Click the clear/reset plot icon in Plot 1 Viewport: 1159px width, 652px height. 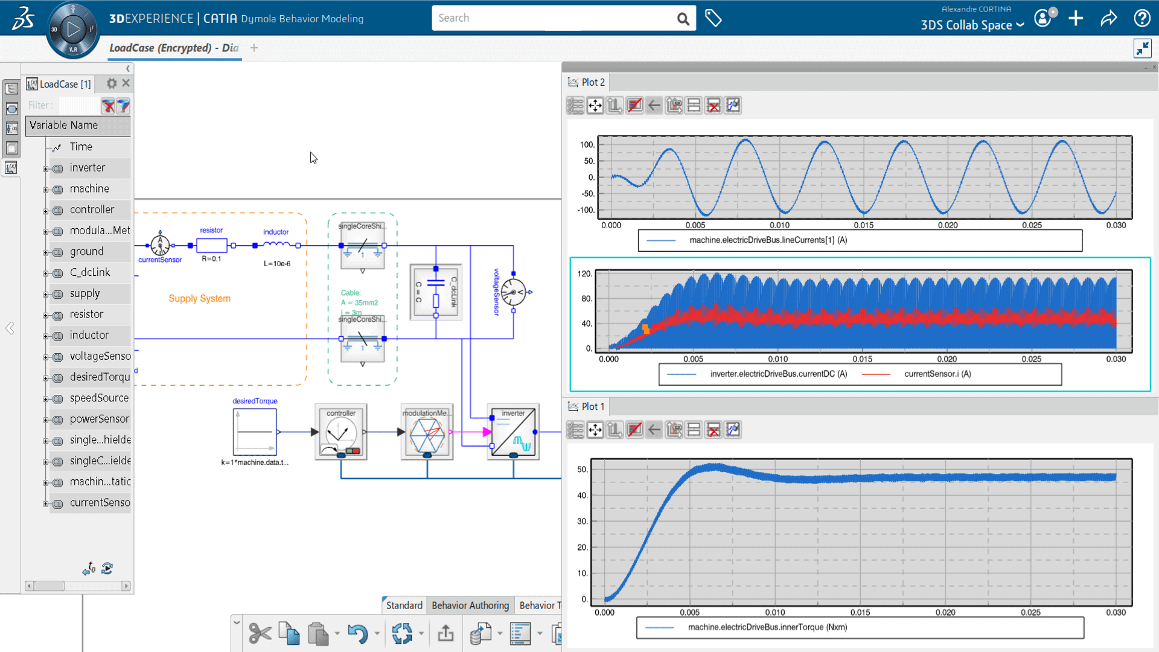pyautogui.click(x=714, y=430)
